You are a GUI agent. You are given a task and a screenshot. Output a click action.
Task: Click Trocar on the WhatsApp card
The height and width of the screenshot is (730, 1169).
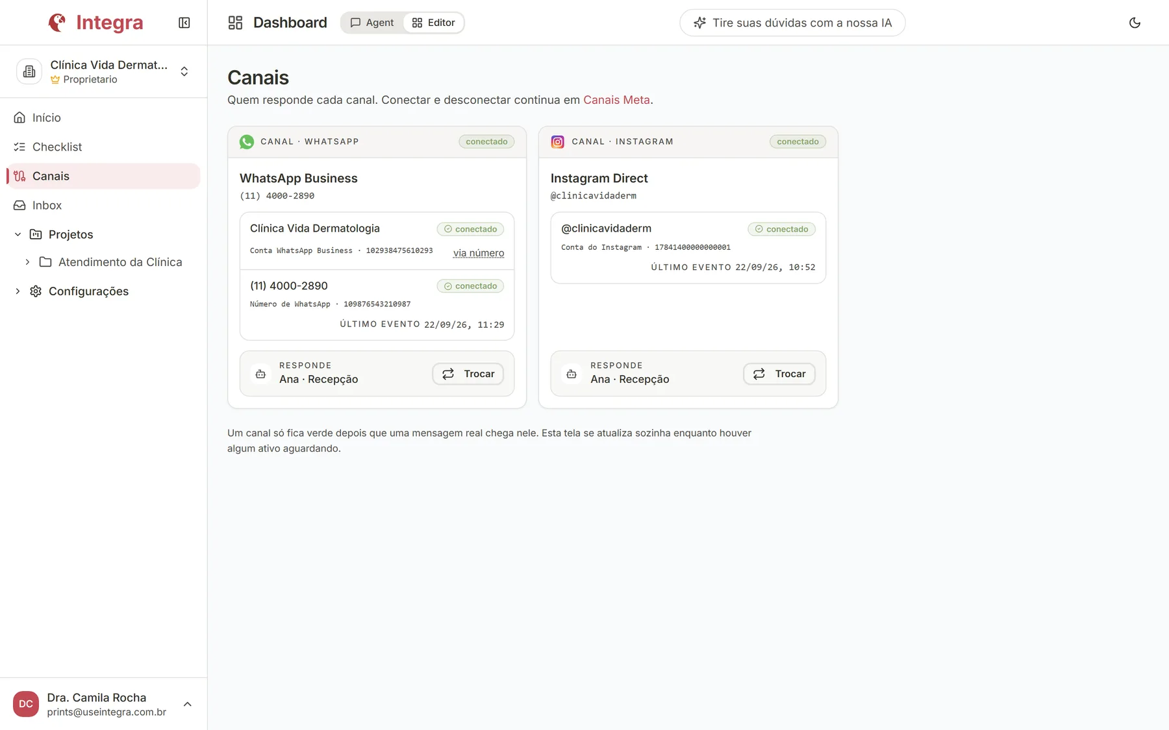(468, 374)
